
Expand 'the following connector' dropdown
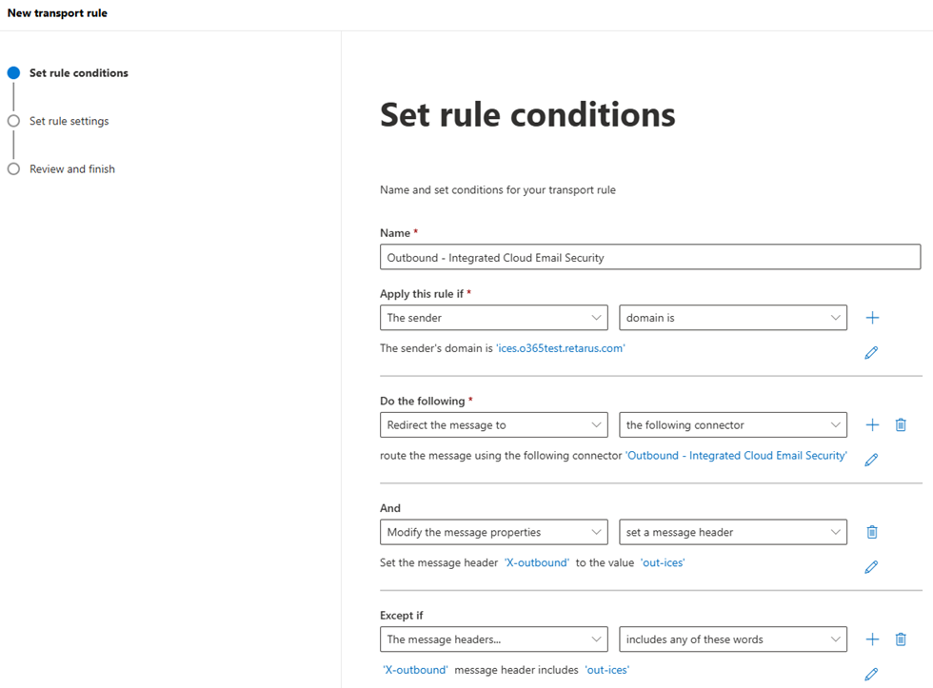point(732,425)
